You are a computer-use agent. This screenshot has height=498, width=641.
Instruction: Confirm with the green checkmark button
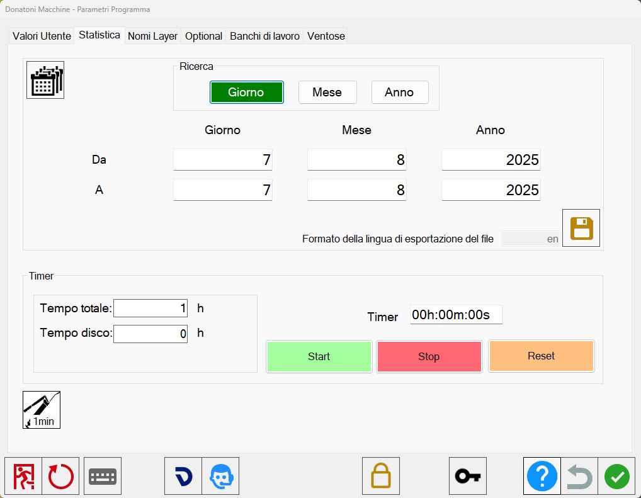[617, 476]
